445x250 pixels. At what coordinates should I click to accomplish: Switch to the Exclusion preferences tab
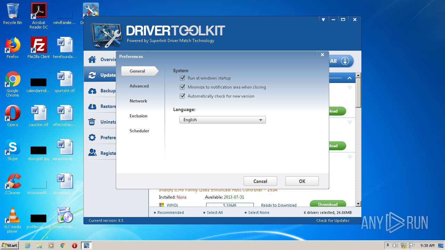click(x=138, y=116)
